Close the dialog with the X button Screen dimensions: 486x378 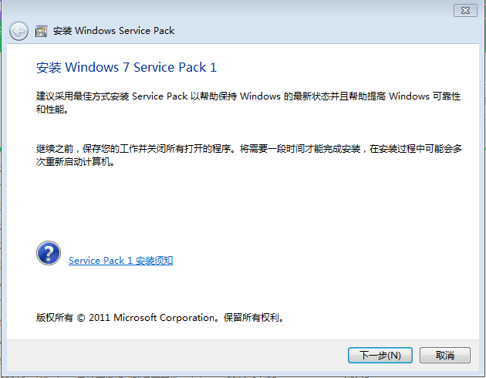coord(465,11)
